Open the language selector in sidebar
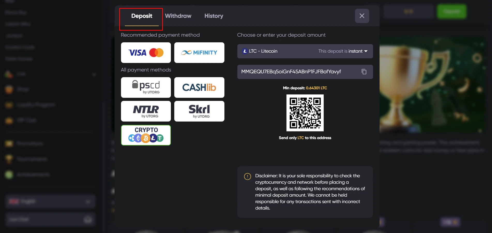Image resolution: width=492 pixels, height=233 pixels. (50, 201)
